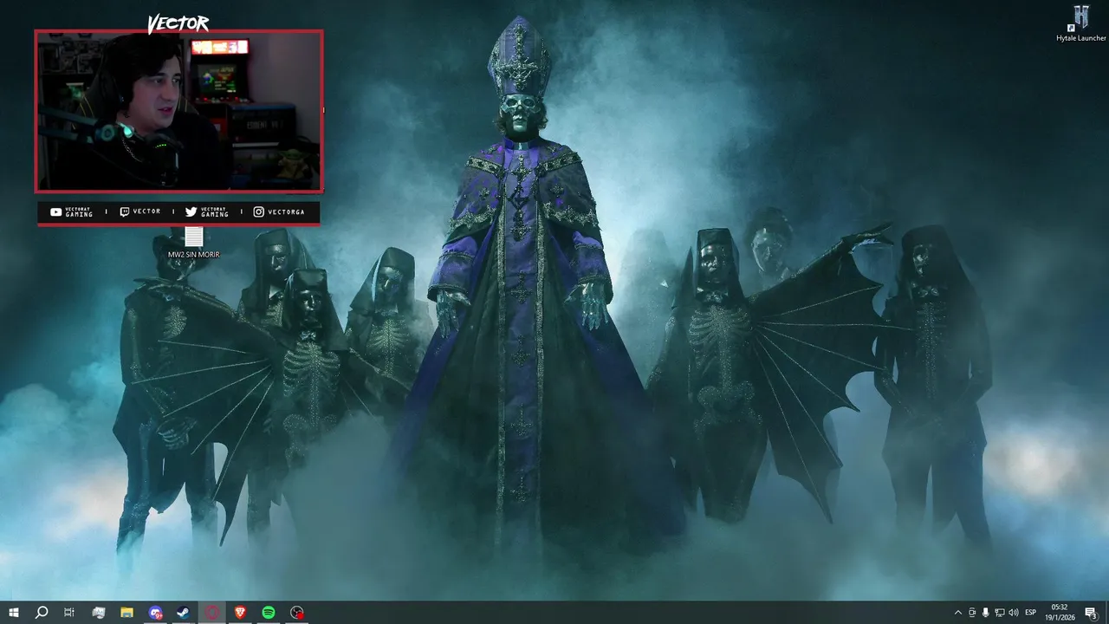The image size is (1109, 624).
Task: Open the notification center with 3 badge
Action: 1092,613
